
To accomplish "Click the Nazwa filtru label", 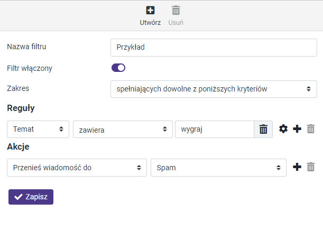I will [x=26, y=47].
